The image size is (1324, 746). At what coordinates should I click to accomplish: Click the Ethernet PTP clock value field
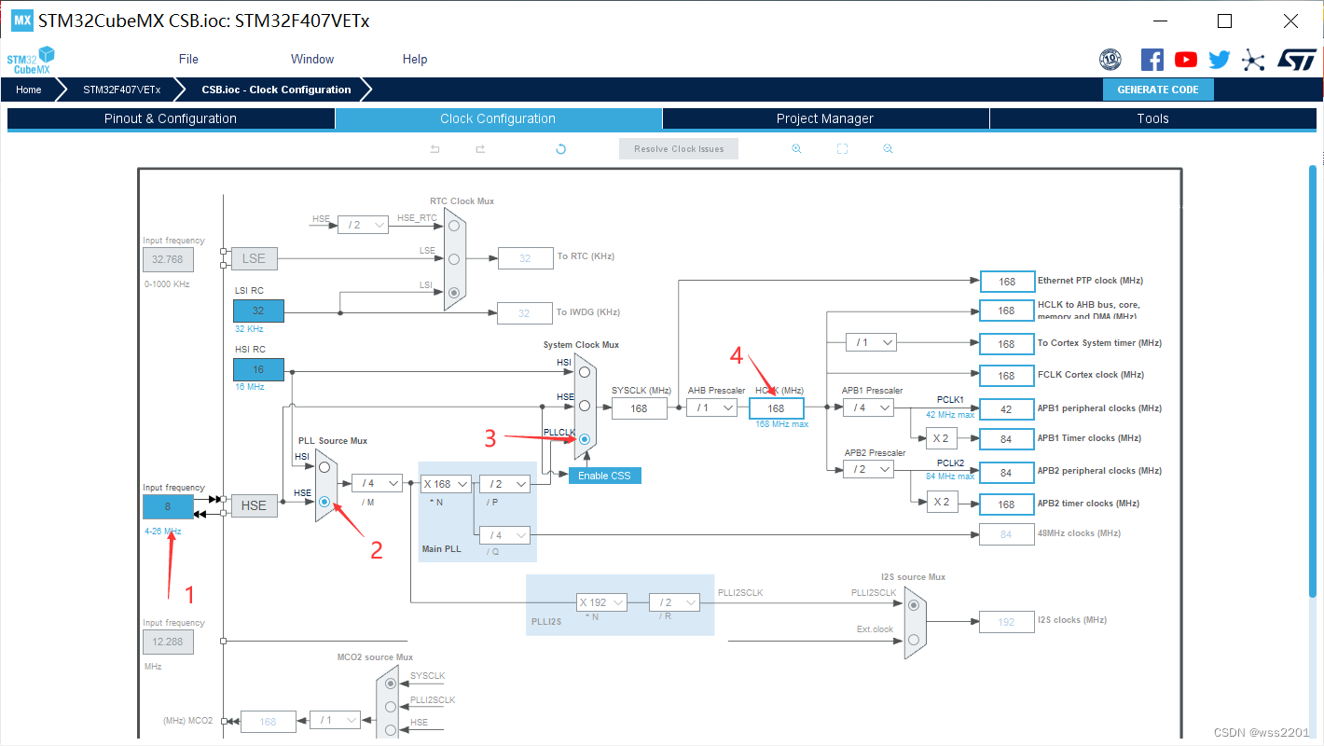tap(1006, 281)
